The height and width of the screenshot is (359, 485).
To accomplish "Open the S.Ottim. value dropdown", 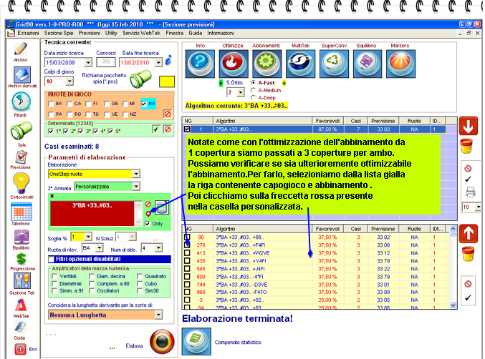I will pyautogui.click(x=241, y=92).
